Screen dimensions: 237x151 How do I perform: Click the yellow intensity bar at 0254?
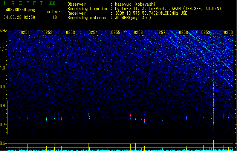pyautogui.click(x=89, y=147)
